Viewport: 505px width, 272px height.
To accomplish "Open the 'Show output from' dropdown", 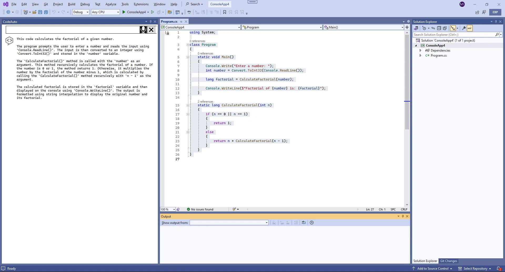I will [229, 223].
